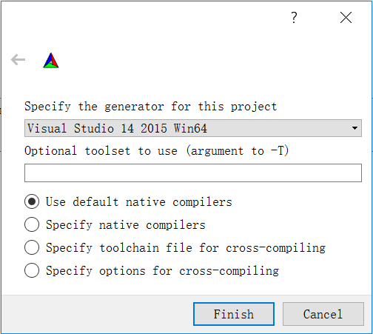Select the Use default native compilers radio circle
Image resolution: width=373 pixels, height=334 pixels.
point(32,201)
